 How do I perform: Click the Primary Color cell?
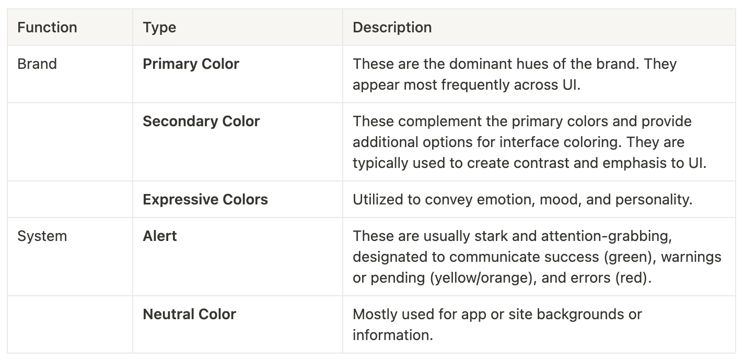coord(238,74)
